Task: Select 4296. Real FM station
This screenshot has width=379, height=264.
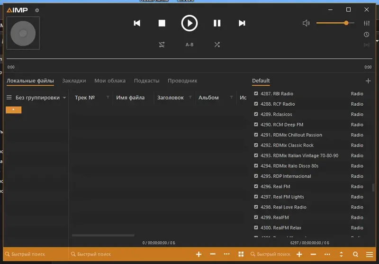Action: point(309,186)
